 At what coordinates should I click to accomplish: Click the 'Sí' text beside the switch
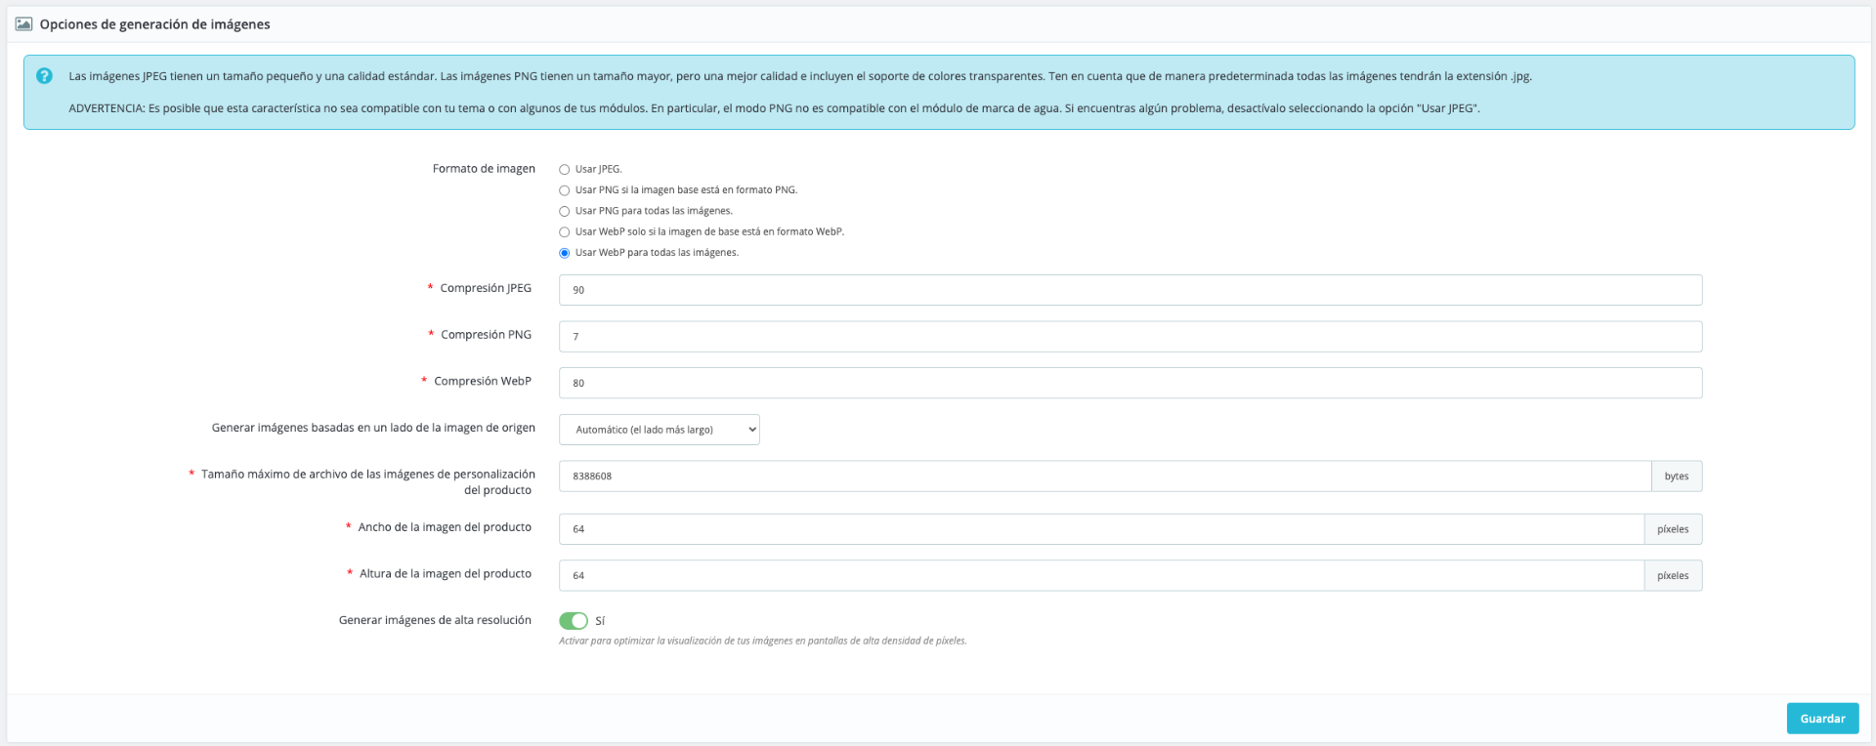point(600,621)
